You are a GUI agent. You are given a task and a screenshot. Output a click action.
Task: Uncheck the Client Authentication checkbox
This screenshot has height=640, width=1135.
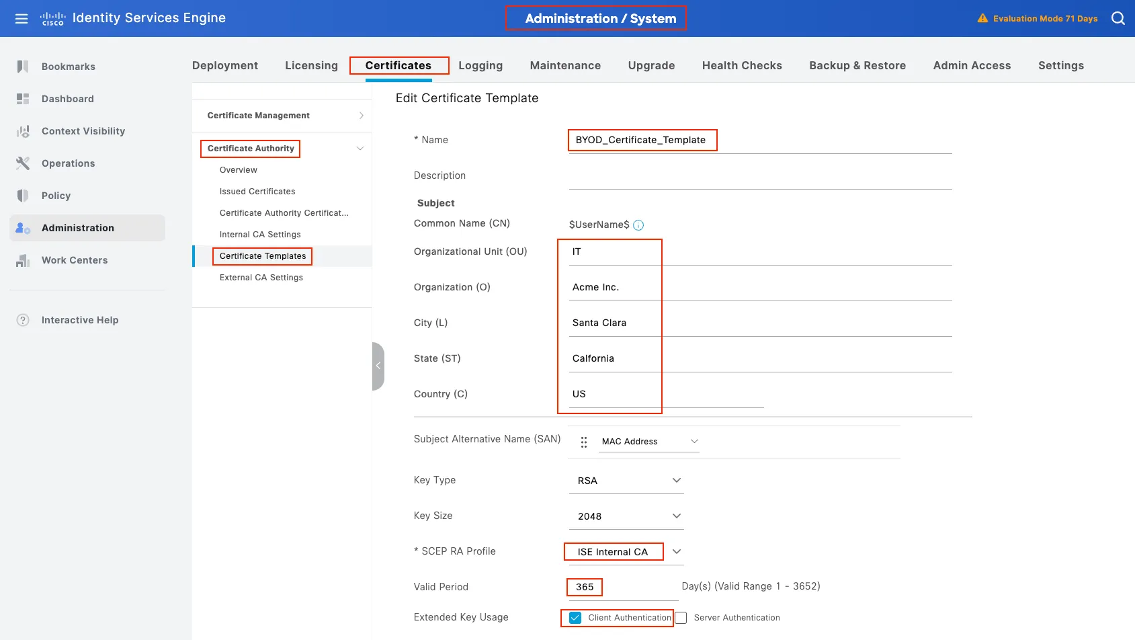575,618
